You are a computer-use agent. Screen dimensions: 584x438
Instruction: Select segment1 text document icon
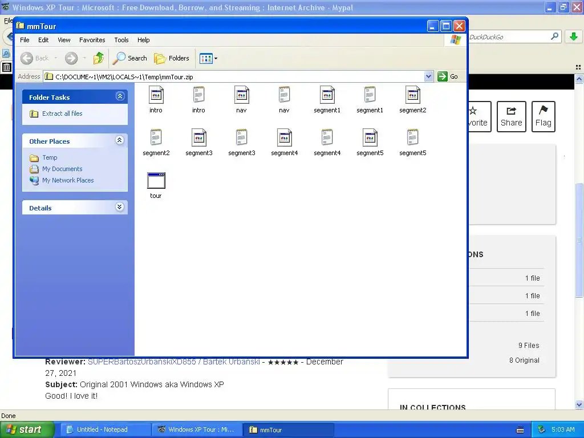click(x=370, y=95)
